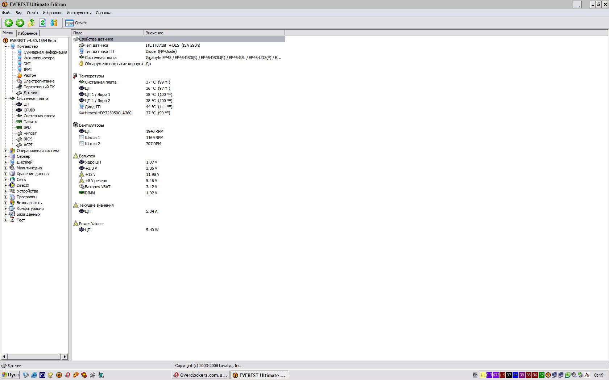609x380 pixels.
Task: Open the Файл menu
Action: pos(7,13)
